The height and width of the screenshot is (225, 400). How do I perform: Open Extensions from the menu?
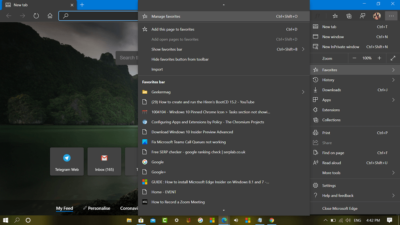[x=355, y=110]
